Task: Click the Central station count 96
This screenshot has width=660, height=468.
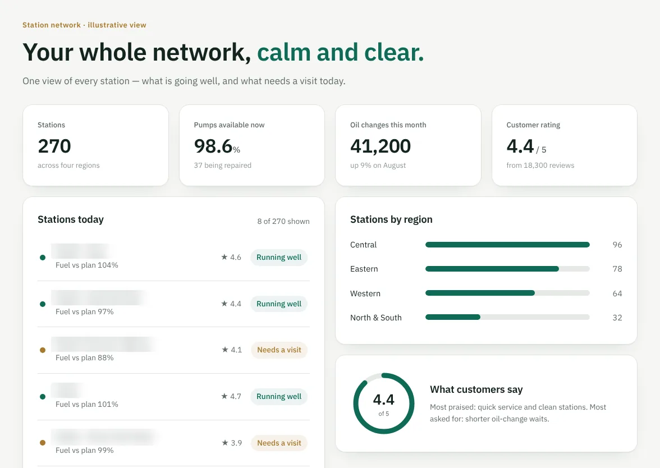Action: tap(617, 245)
